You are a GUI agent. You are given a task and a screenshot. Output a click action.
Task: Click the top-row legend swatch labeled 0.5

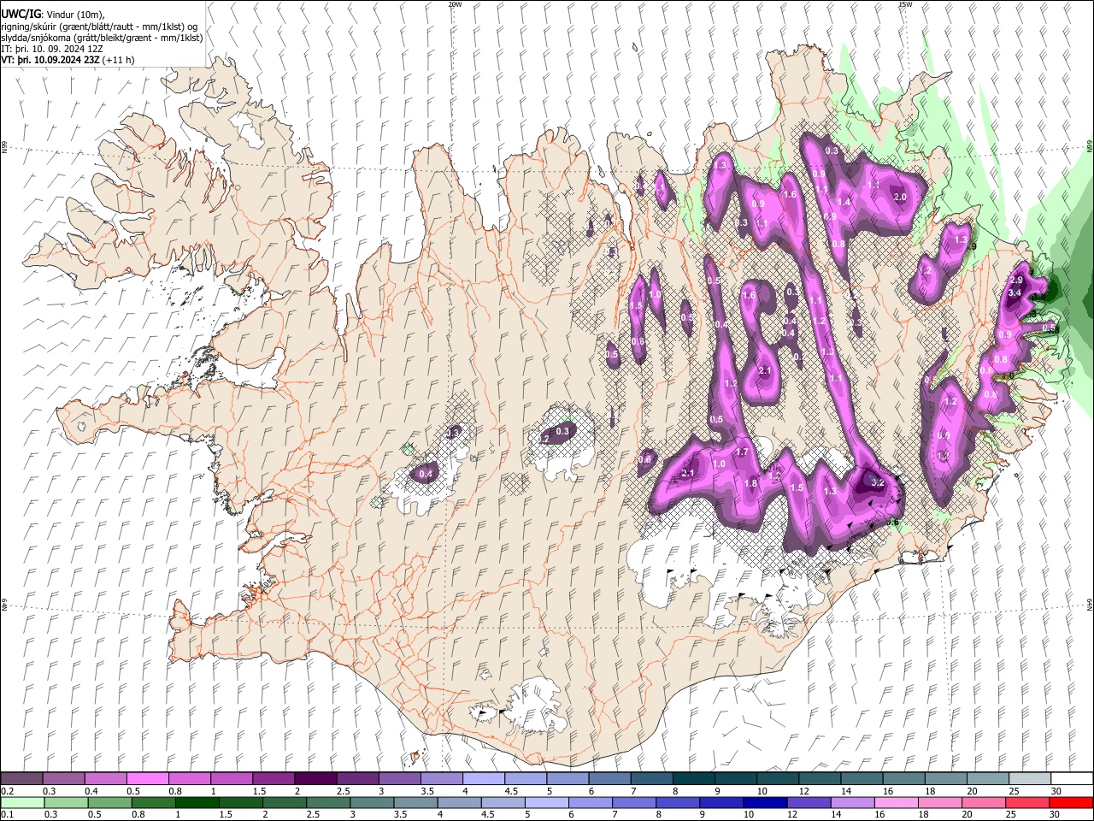147,779
